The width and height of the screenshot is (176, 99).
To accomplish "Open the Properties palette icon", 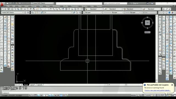I will pyautogui.click(x=63, y=9).
